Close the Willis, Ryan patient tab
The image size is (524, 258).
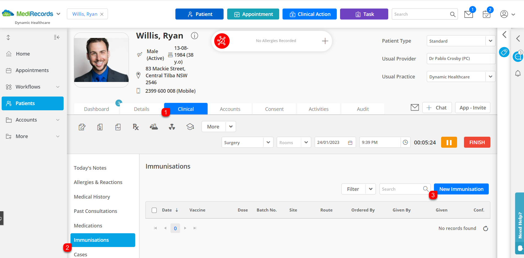point(102,14)
